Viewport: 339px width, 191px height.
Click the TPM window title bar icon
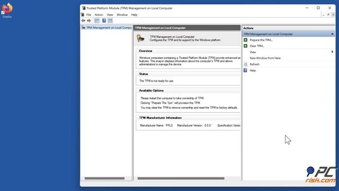pyautogui.click(x=84, y=8)
